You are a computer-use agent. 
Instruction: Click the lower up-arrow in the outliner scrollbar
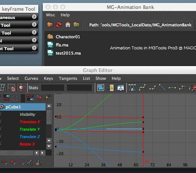click(x=49, y=141)
